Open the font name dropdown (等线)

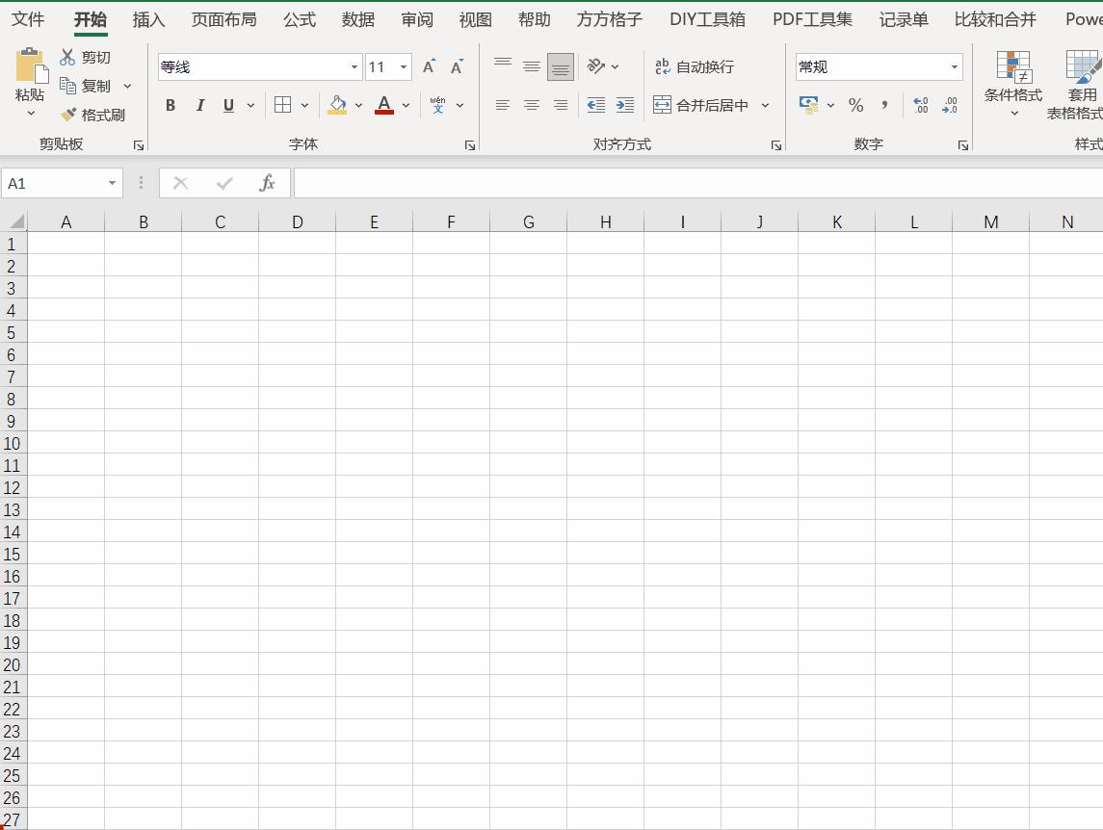[x=355, y=66]
